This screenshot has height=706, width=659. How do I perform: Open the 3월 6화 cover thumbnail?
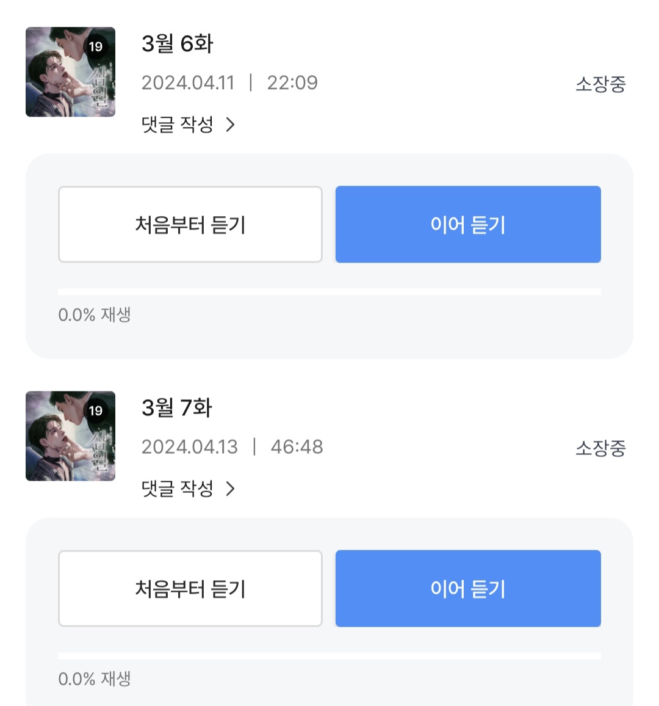[x=70, y=72]
